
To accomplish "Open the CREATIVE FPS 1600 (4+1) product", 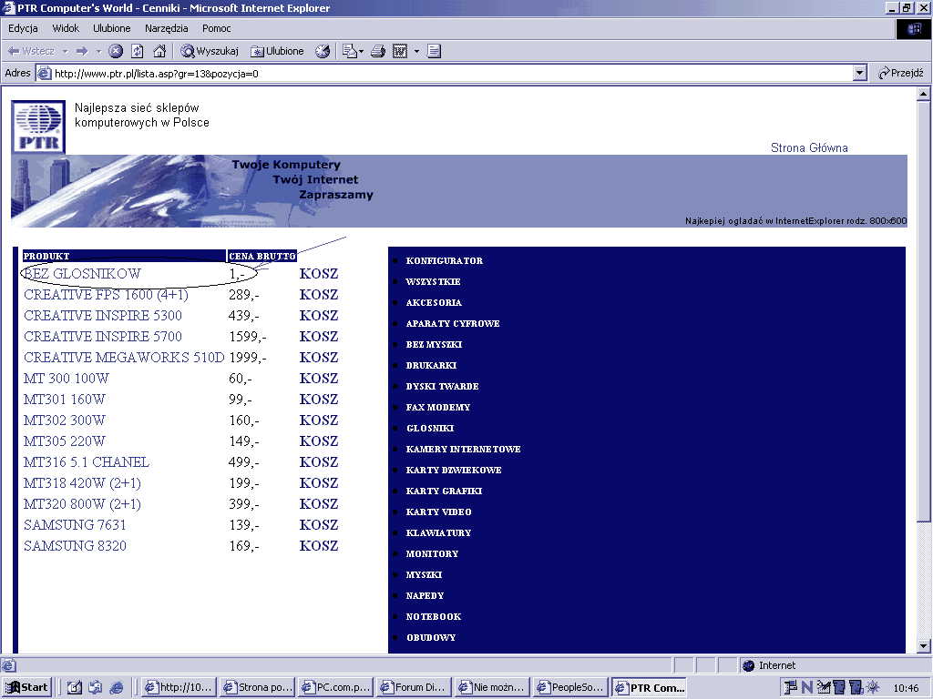I will 106,295.
